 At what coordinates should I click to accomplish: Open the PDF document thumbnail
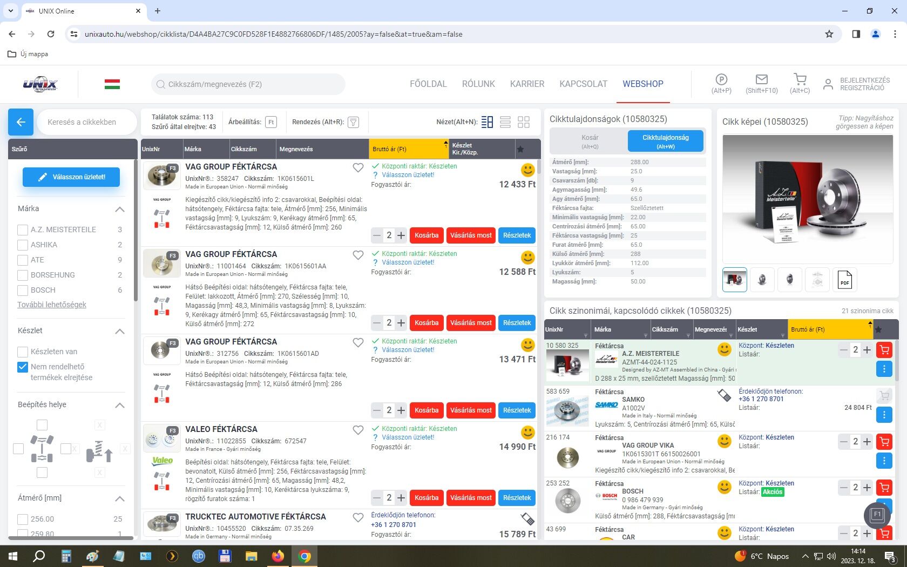[x=845, y=280]
